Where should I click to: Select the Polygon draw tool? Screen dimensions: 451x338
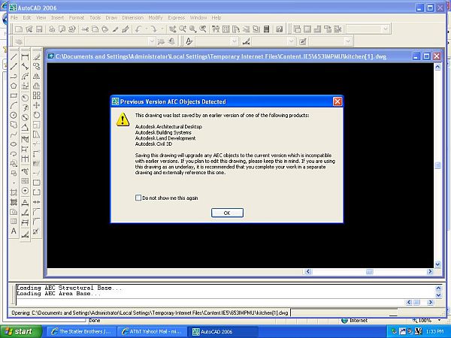[x=14, y=86]
